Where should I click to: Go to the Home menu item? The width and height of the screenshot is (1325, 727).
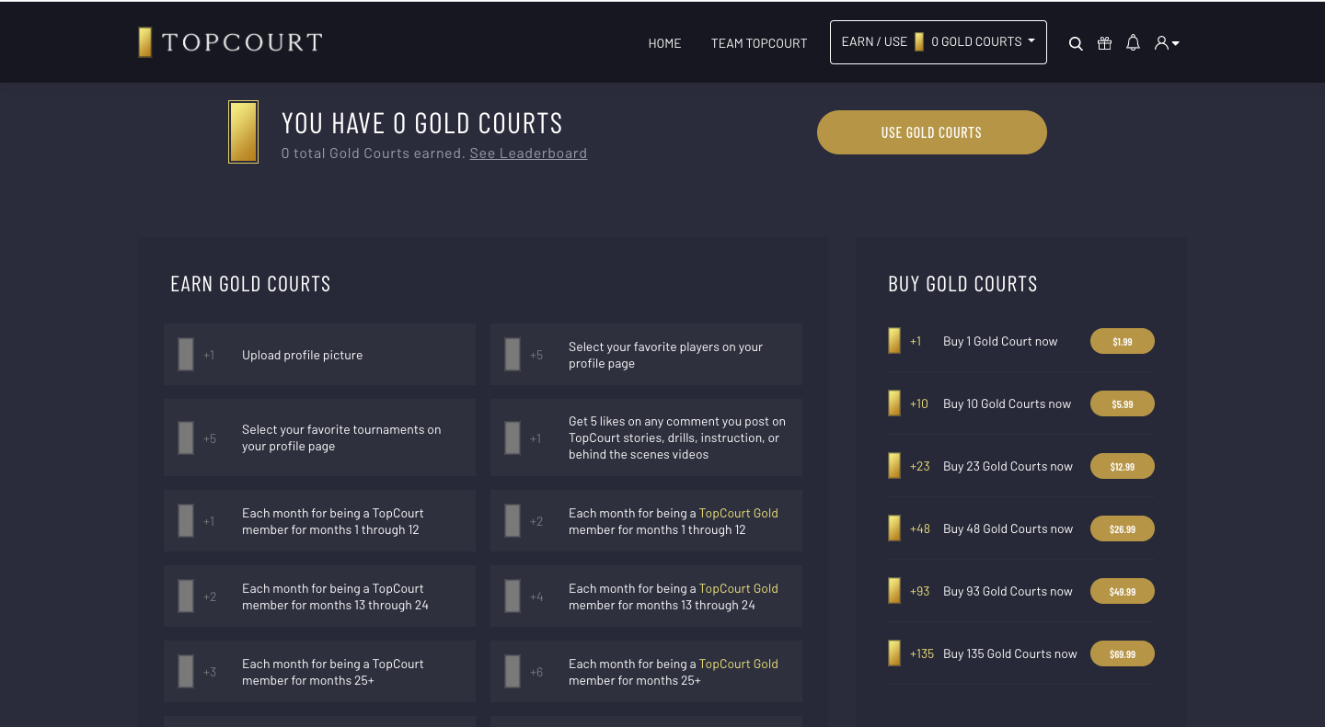click(x=664, y=43)
